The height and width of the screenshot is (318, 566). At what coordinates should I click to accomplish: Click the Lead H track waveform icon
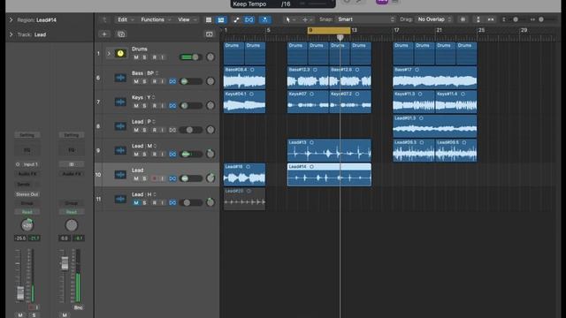click(120, 199)
